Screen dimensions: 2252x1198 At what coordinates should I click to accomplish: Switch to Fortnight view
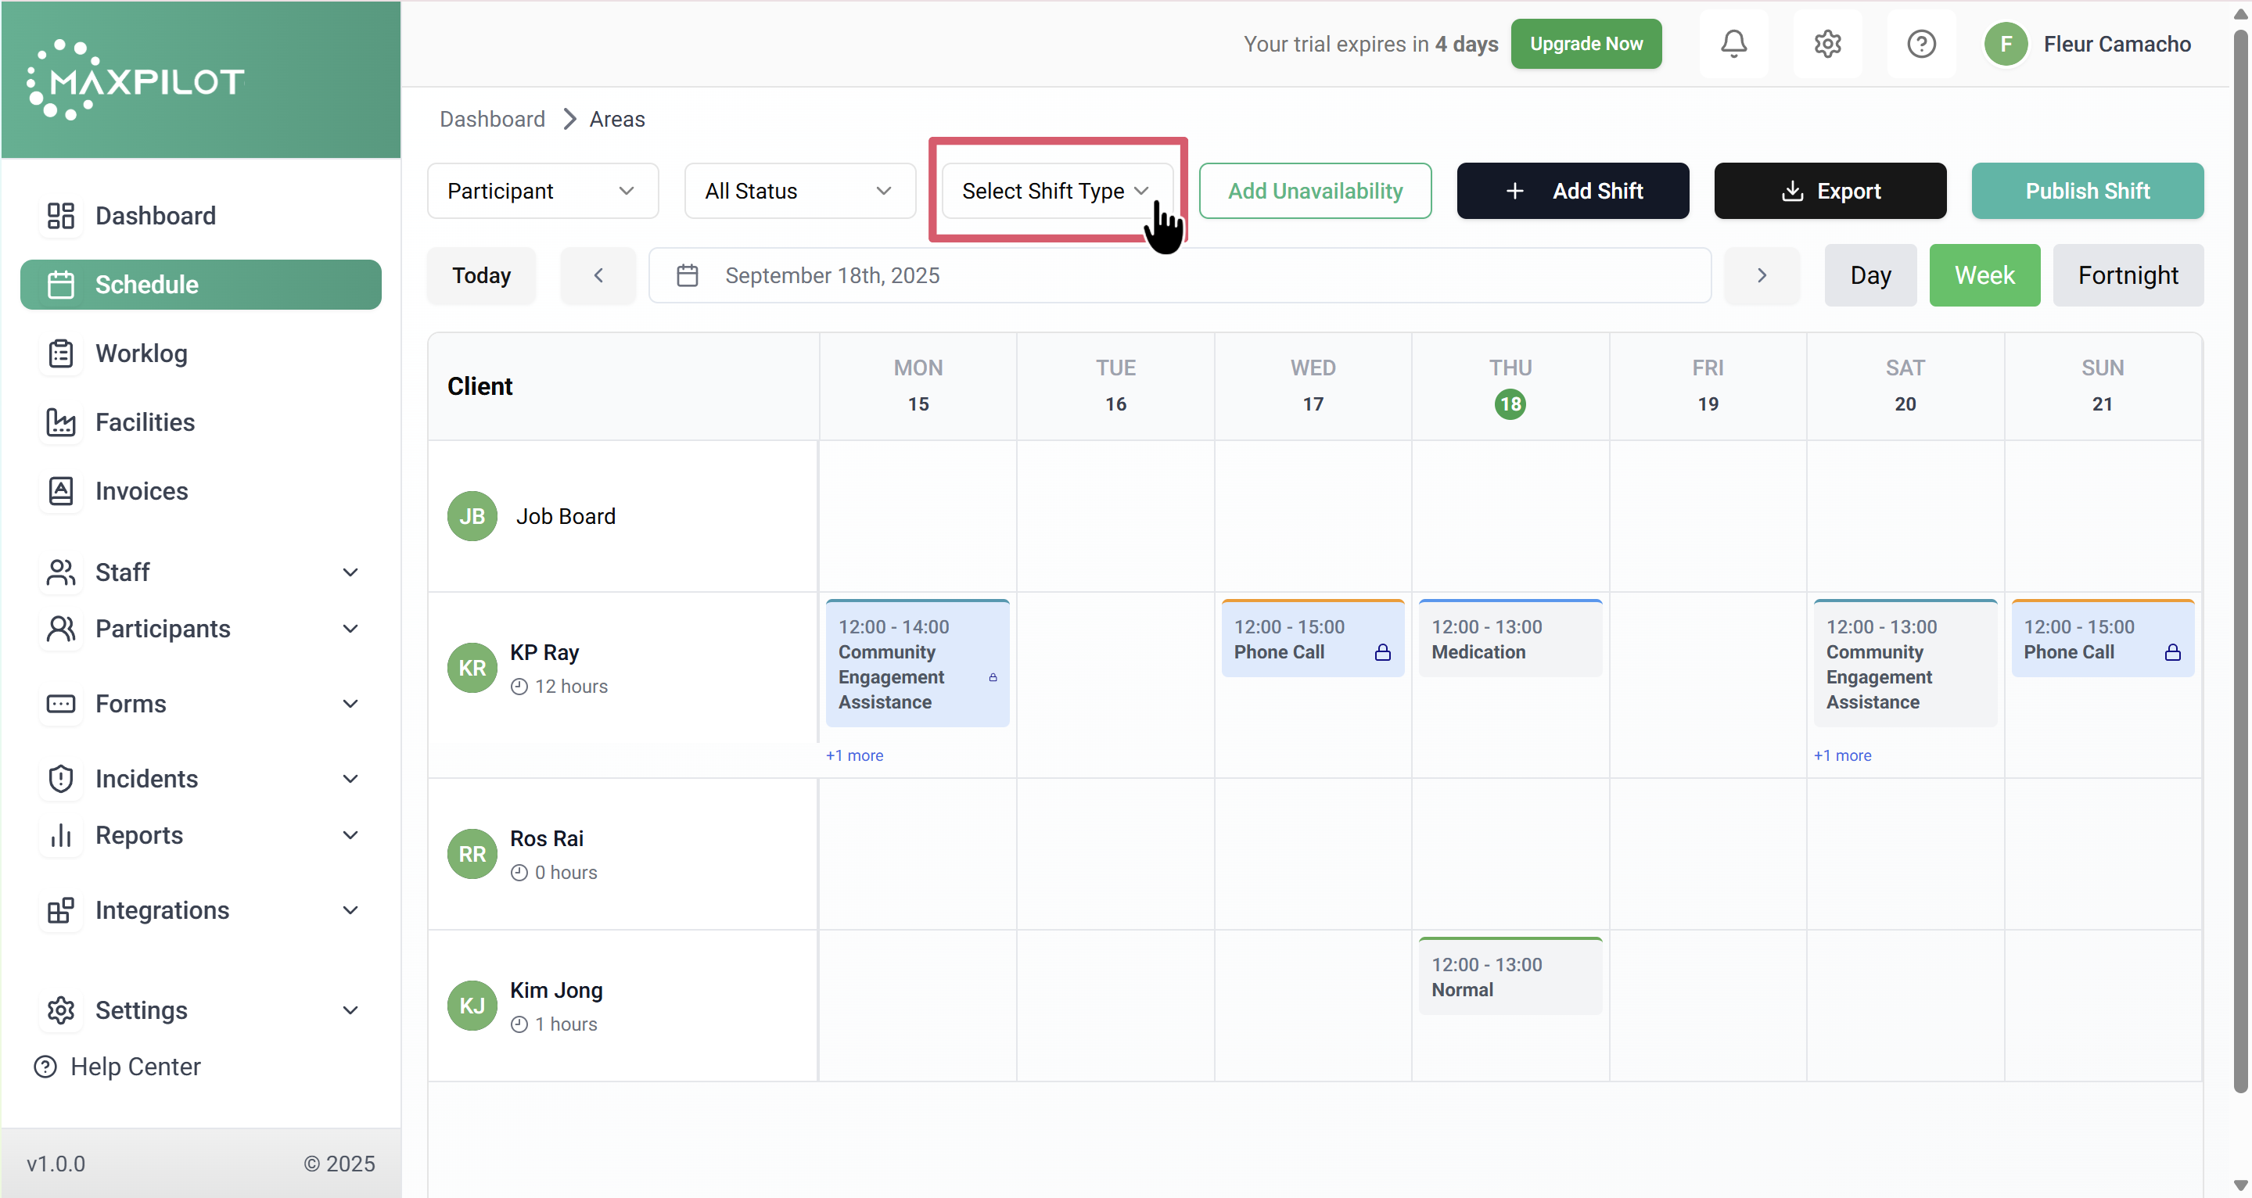point(2127,275)
